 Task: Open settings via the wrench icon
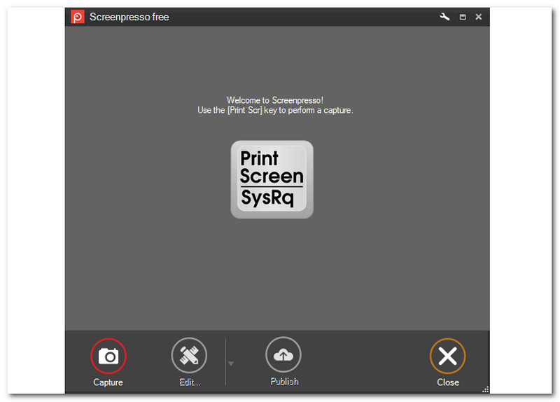[x=444, y=16]
